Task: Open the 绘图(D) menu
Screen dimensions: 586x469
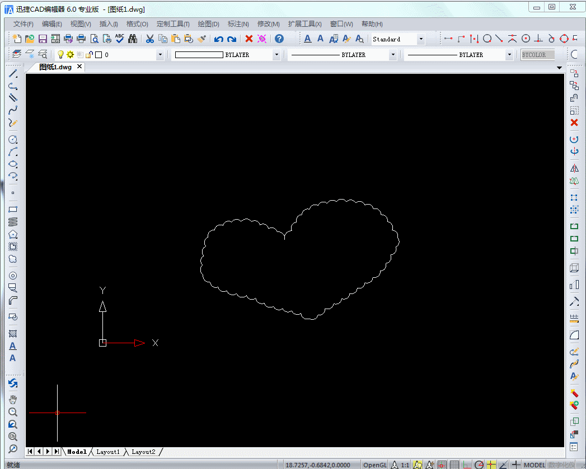Action: coord(209,24)
